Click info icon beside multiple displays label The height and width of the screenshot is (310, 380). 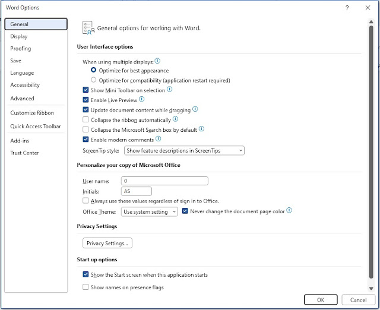(157, 61)
